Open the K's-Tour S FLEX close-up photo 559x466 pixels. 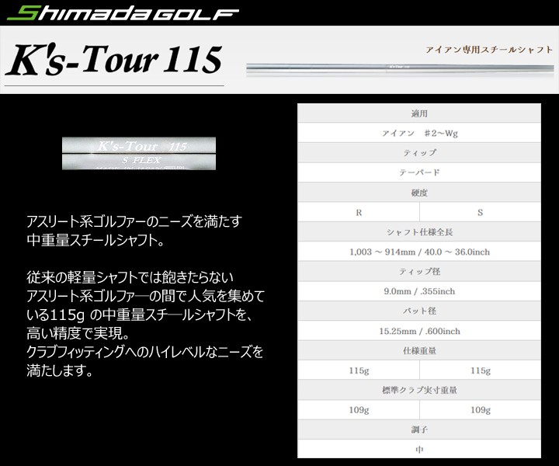[x=138, y=153]
